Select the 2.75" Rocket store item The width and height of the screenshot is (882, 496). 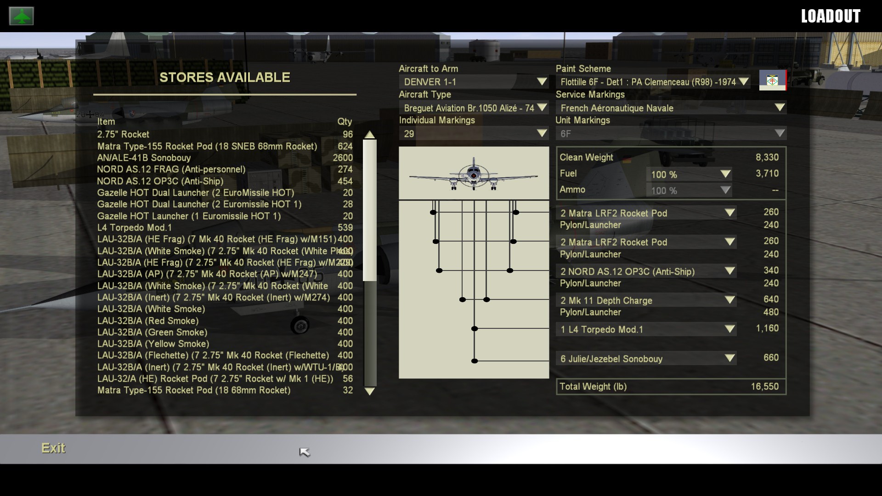[x=225, y=134]
